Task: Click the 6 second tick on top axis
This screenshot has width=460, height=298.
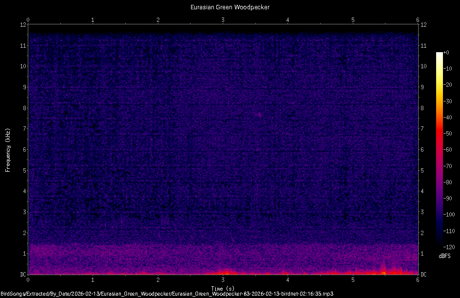Action: click(x=418, y=20)
